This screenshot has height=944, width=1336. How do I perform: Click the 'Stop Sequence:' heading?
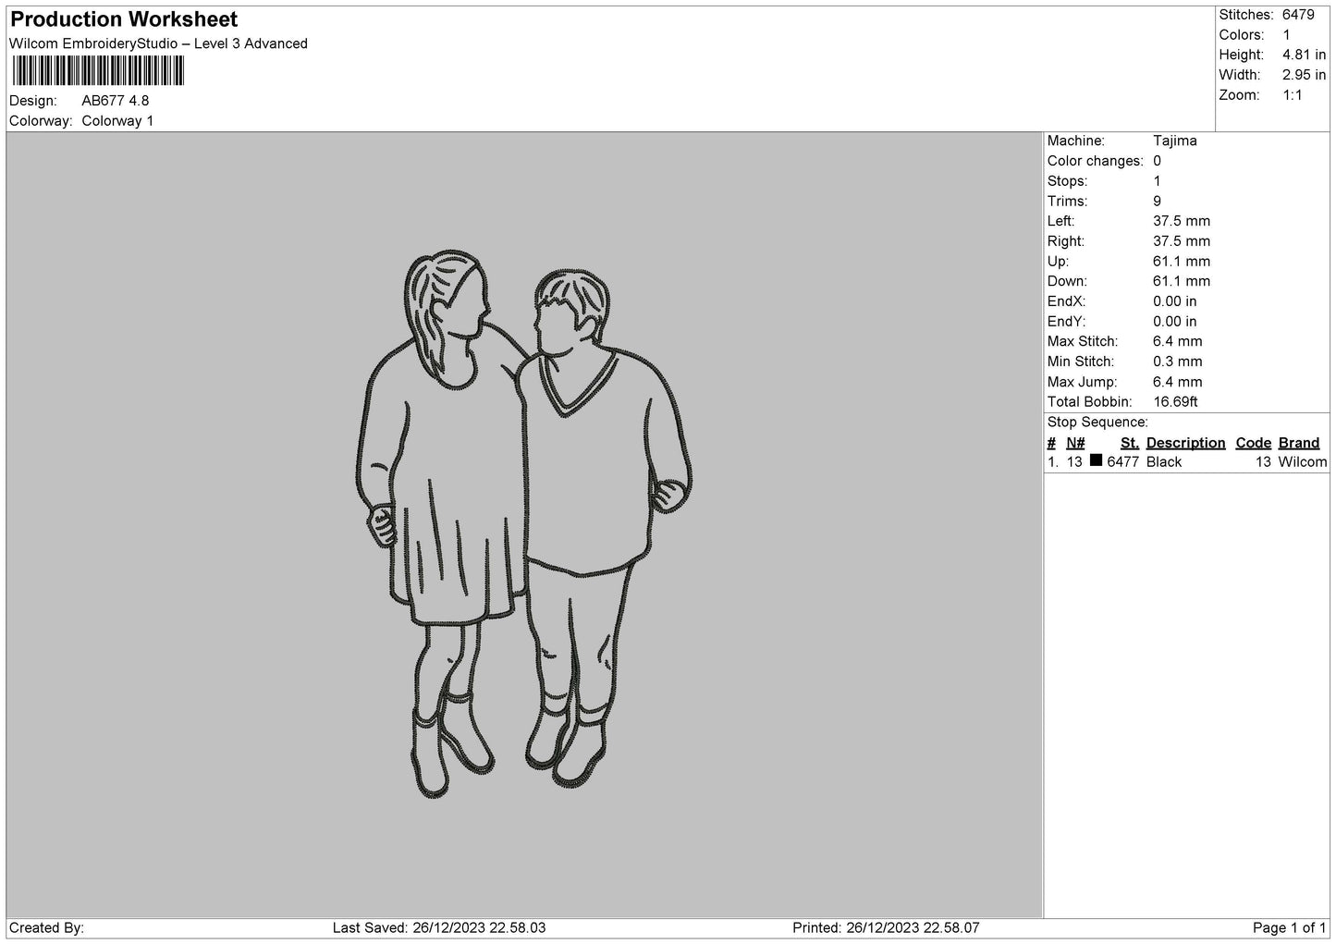click(1097, 423)
